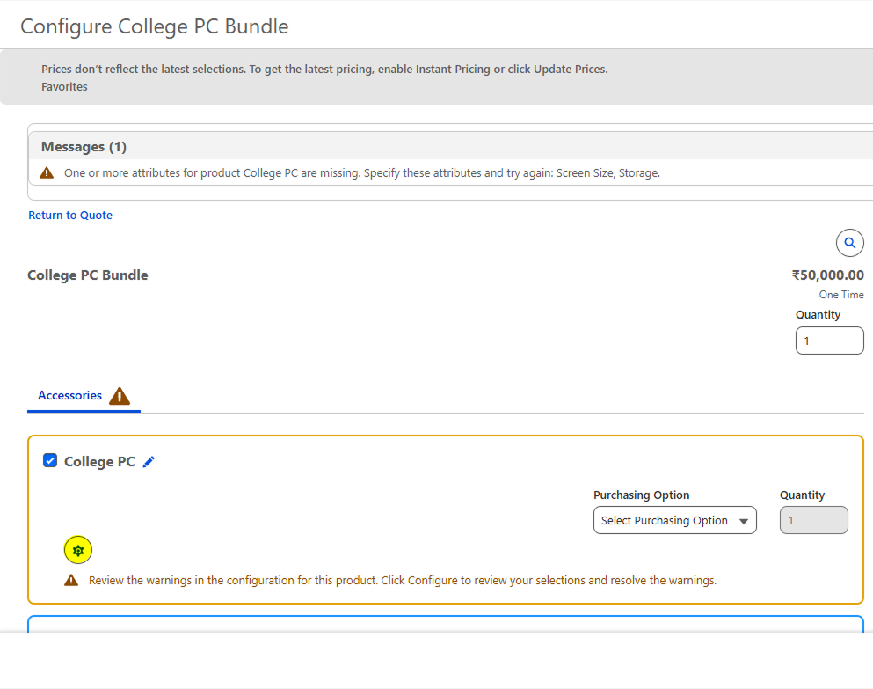Click the warning icon in Messages panel

tap(47, 173)
